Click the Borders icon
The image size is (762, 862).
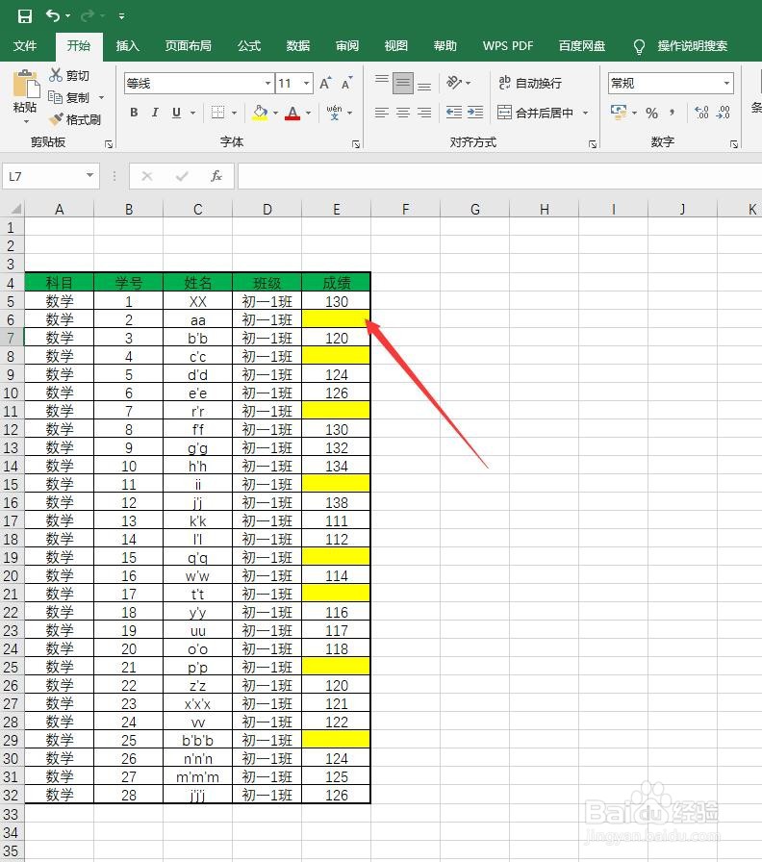pos(218,113)
